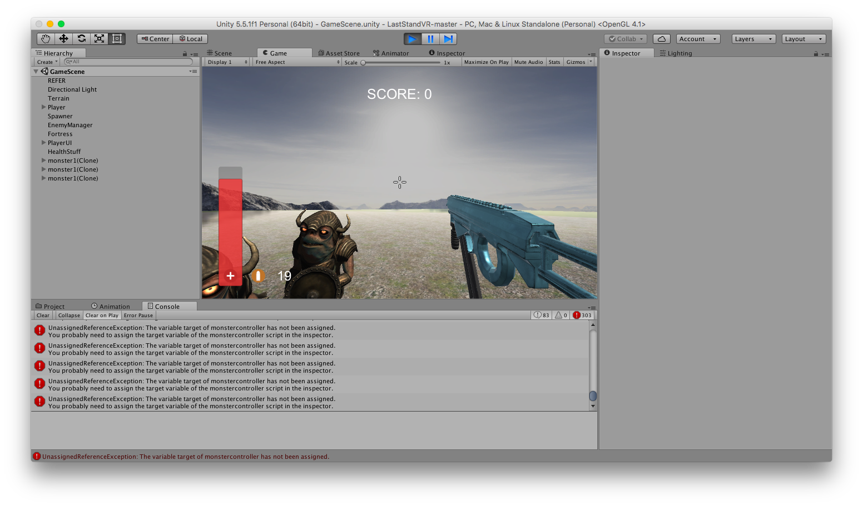Switch to the Project tab
Viewport: 863px width, 506px height.
click(50, 307)
